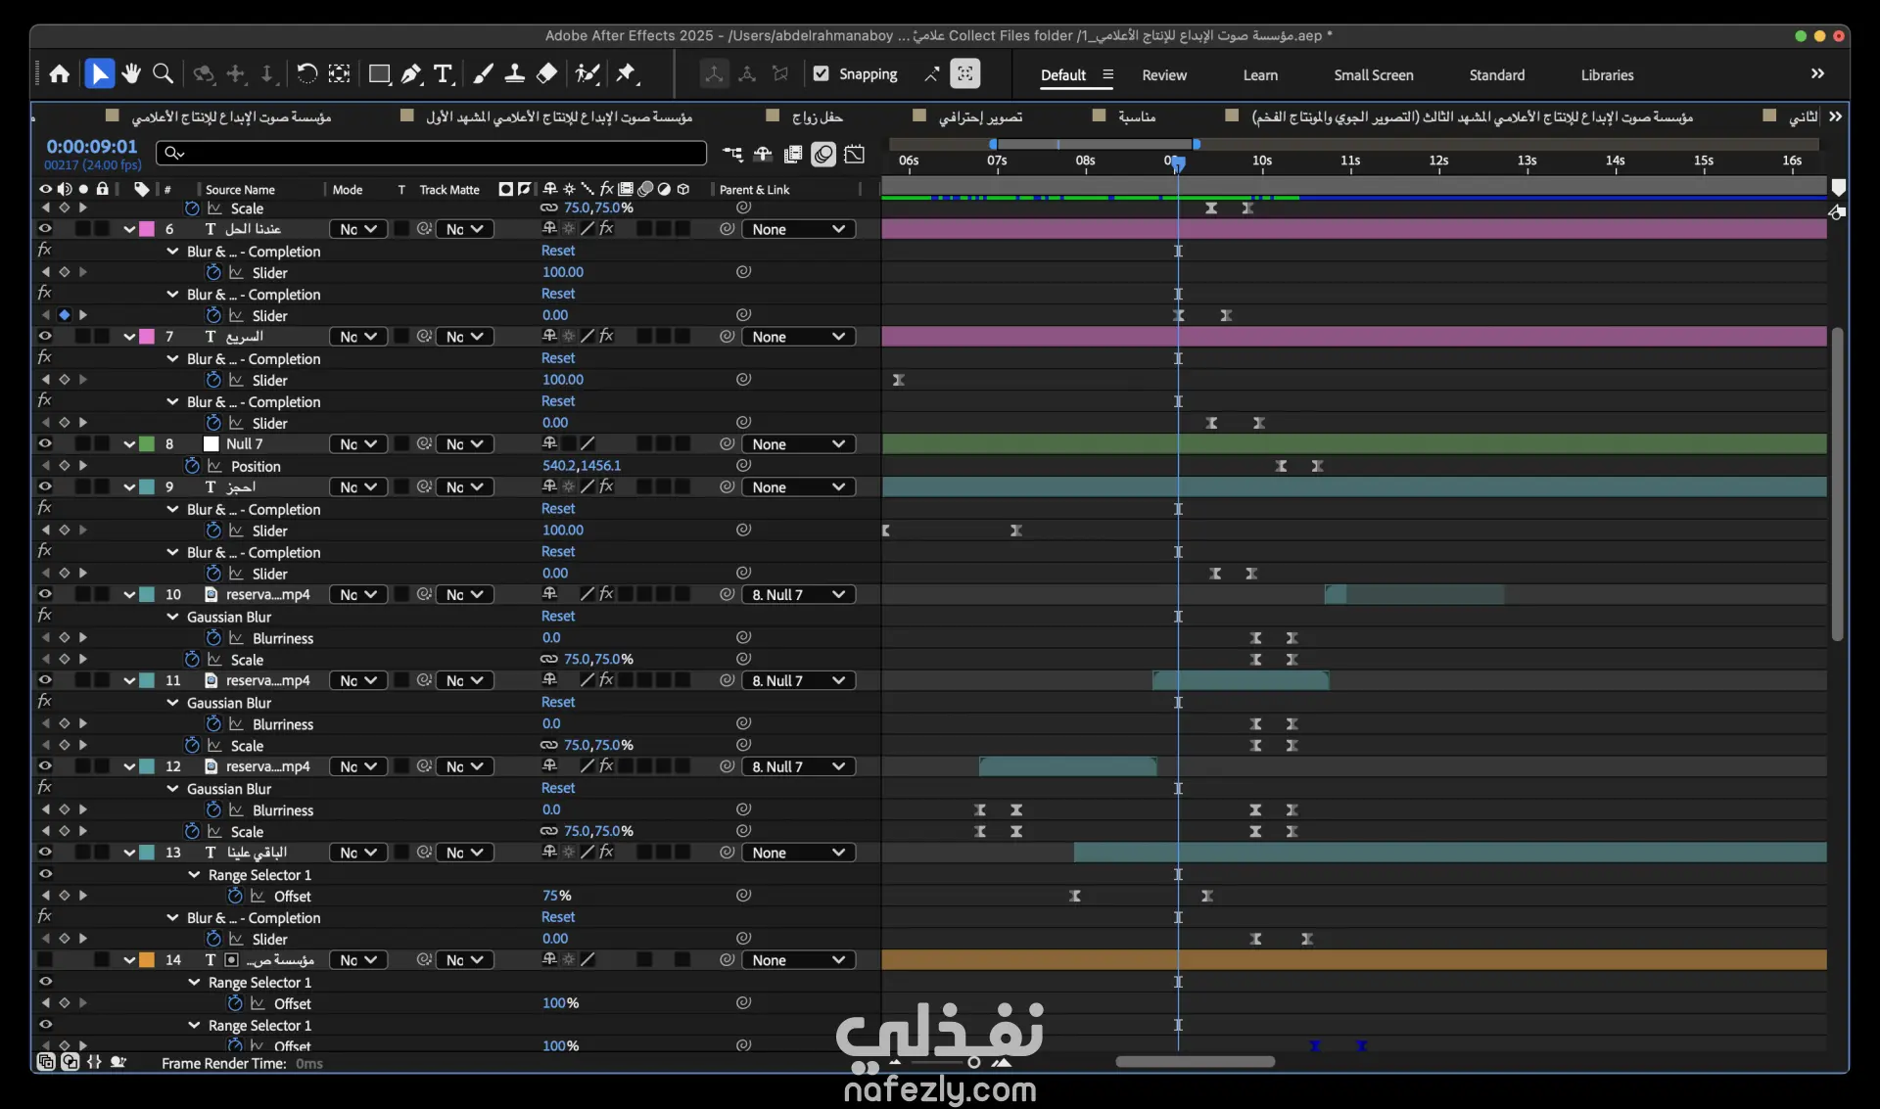Select the Hand tool
The width and height of the screenshot is (1880, 1109).
131,74
